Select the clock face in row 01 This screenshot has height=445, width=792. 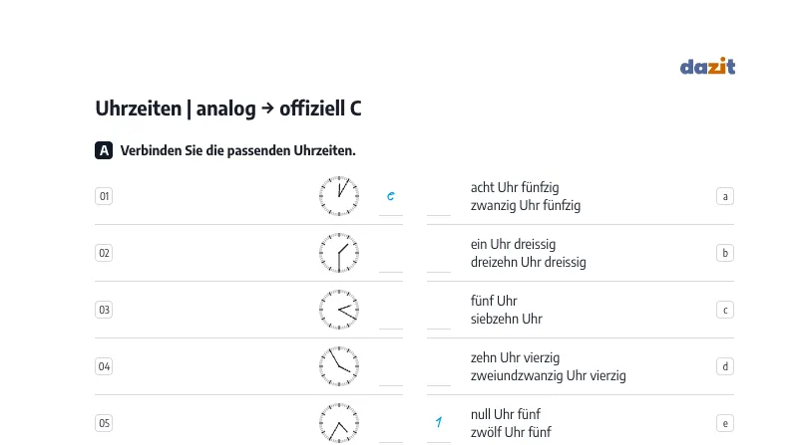(x=339, y=196)
